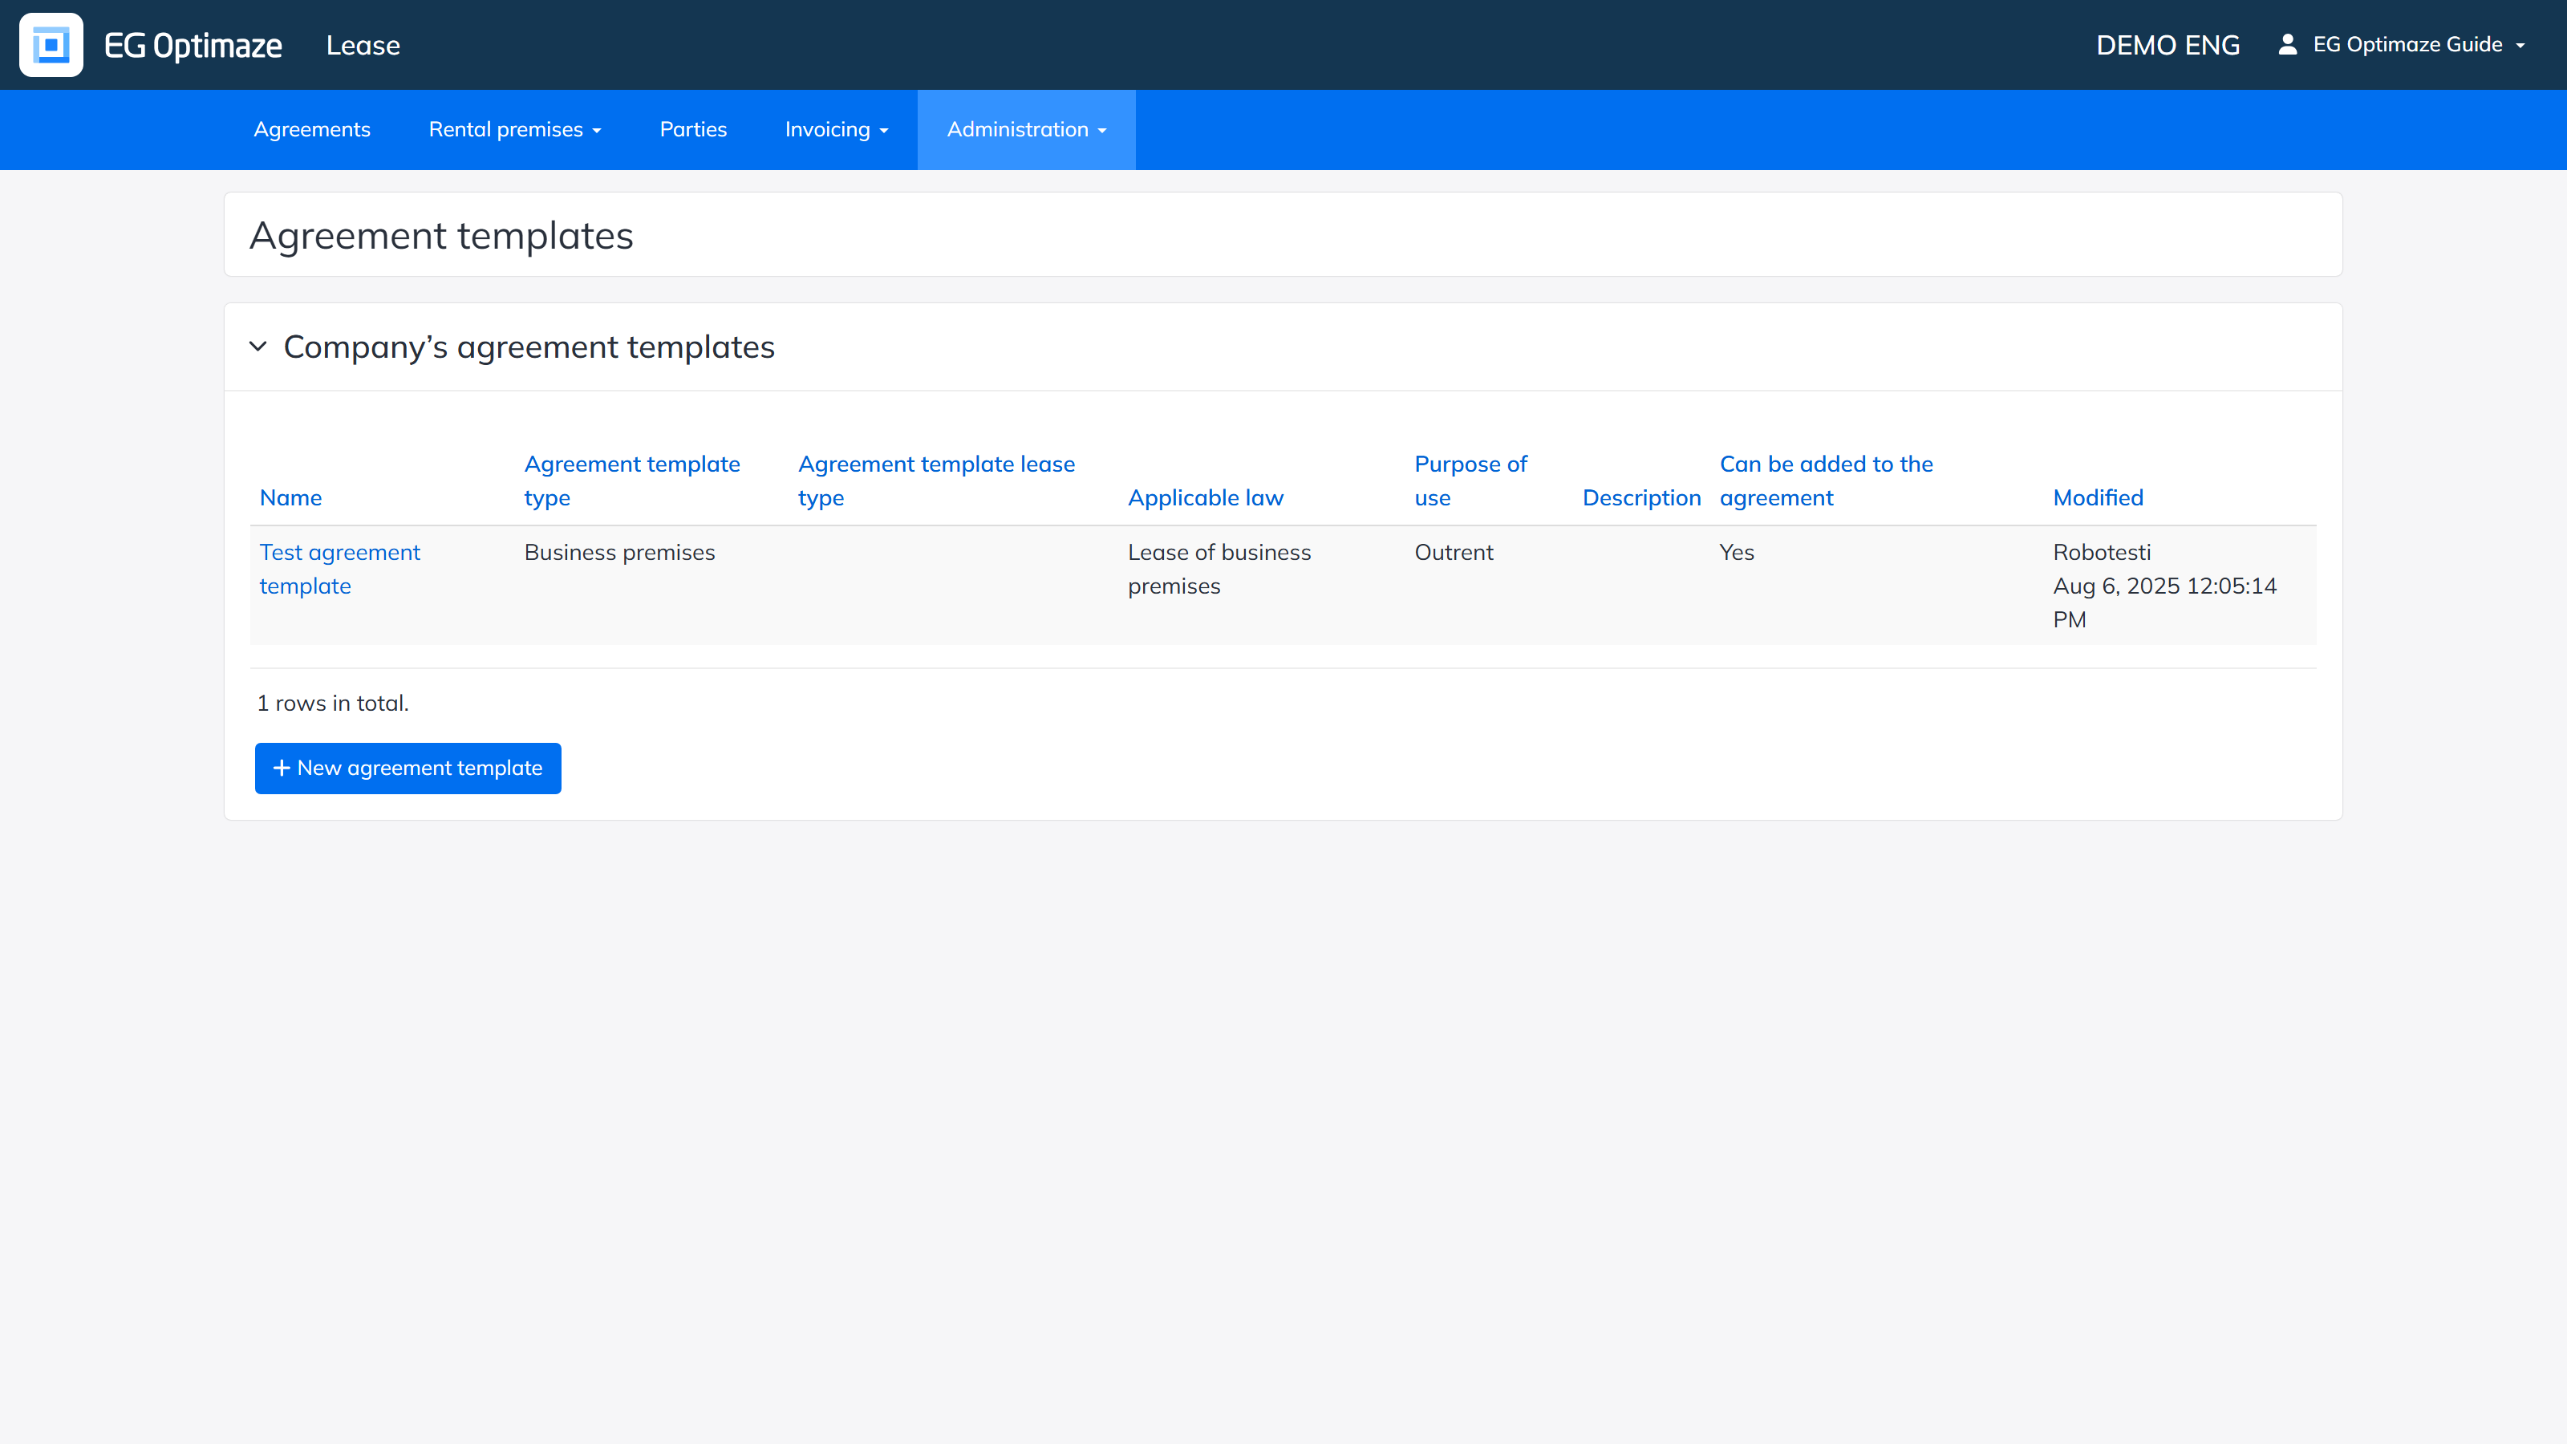Open the Test agreement template link
The height and width of the screenshot is (1444, 2567).
340,569
